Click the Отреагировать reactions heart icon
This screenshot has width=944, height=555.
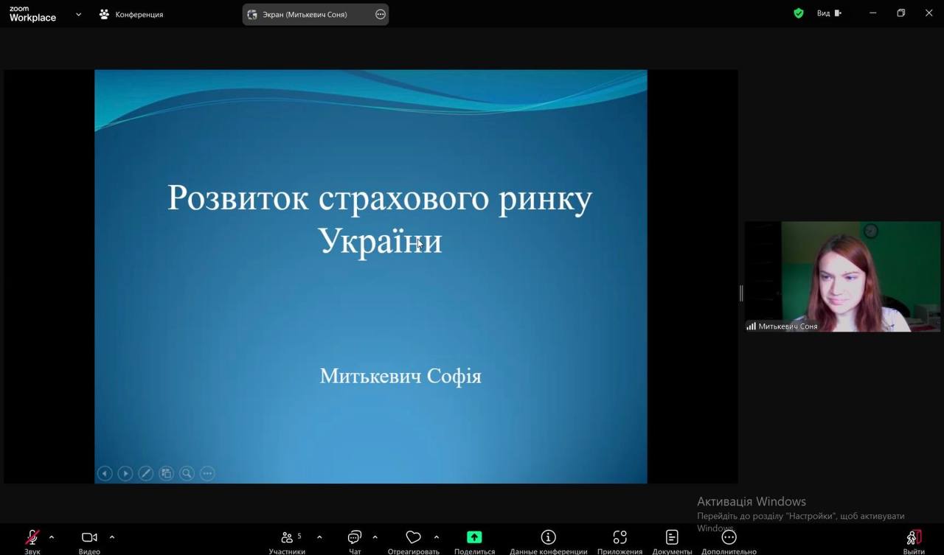[413, 538]
